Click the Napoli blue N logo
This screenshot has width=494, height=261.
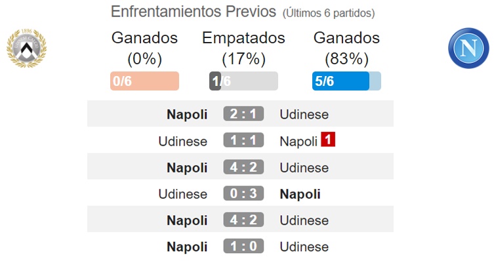(x=468, y=48)
